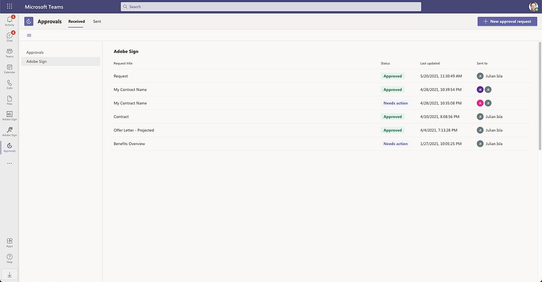Open the app launcher waffle icon
This screenshot has height=282, width=542.
click(9, 6)
